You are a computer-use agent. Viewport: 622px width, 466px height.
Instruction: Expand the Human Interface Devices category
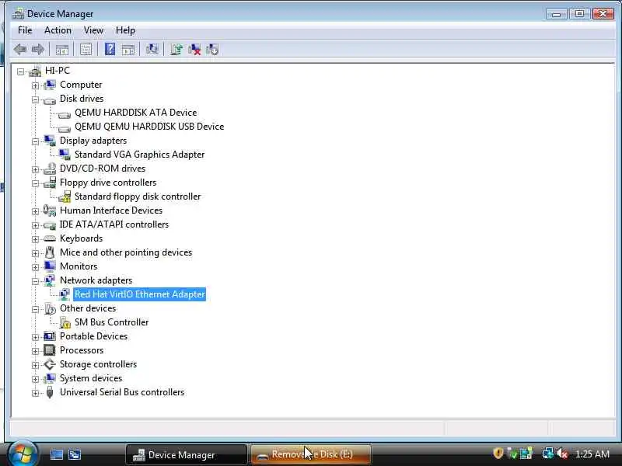click(35, 211)
